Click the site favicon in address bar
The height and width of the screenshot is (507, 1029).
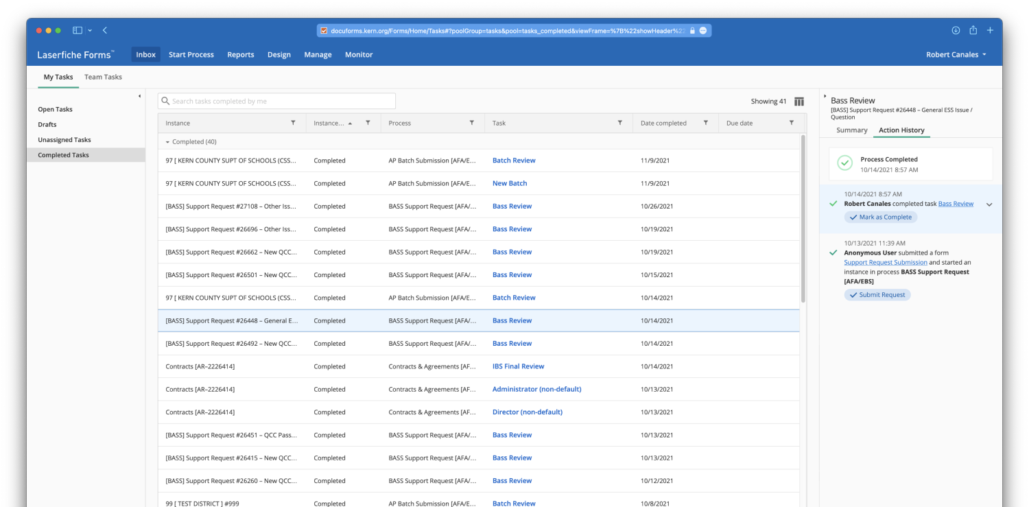[x=324, y=31]
